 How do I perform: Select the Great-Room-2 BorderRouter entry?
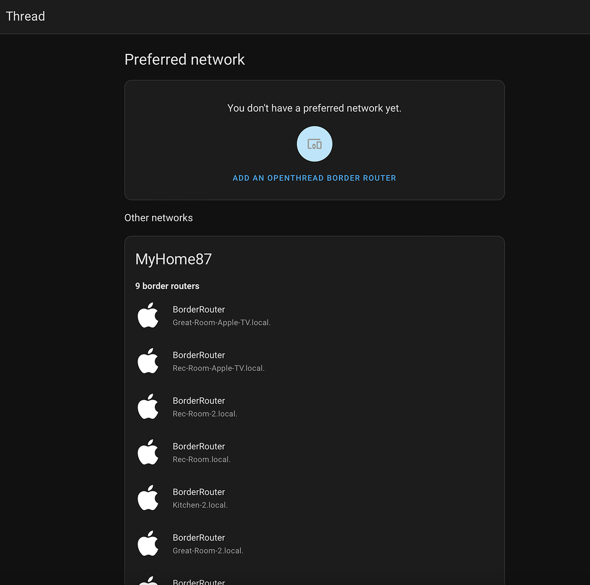pyautogui.click(x=208, y=543)
